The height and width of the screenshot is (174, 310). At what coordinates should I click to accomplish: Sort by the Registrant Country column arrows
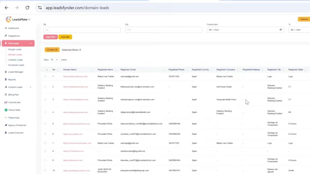point(211,70)
